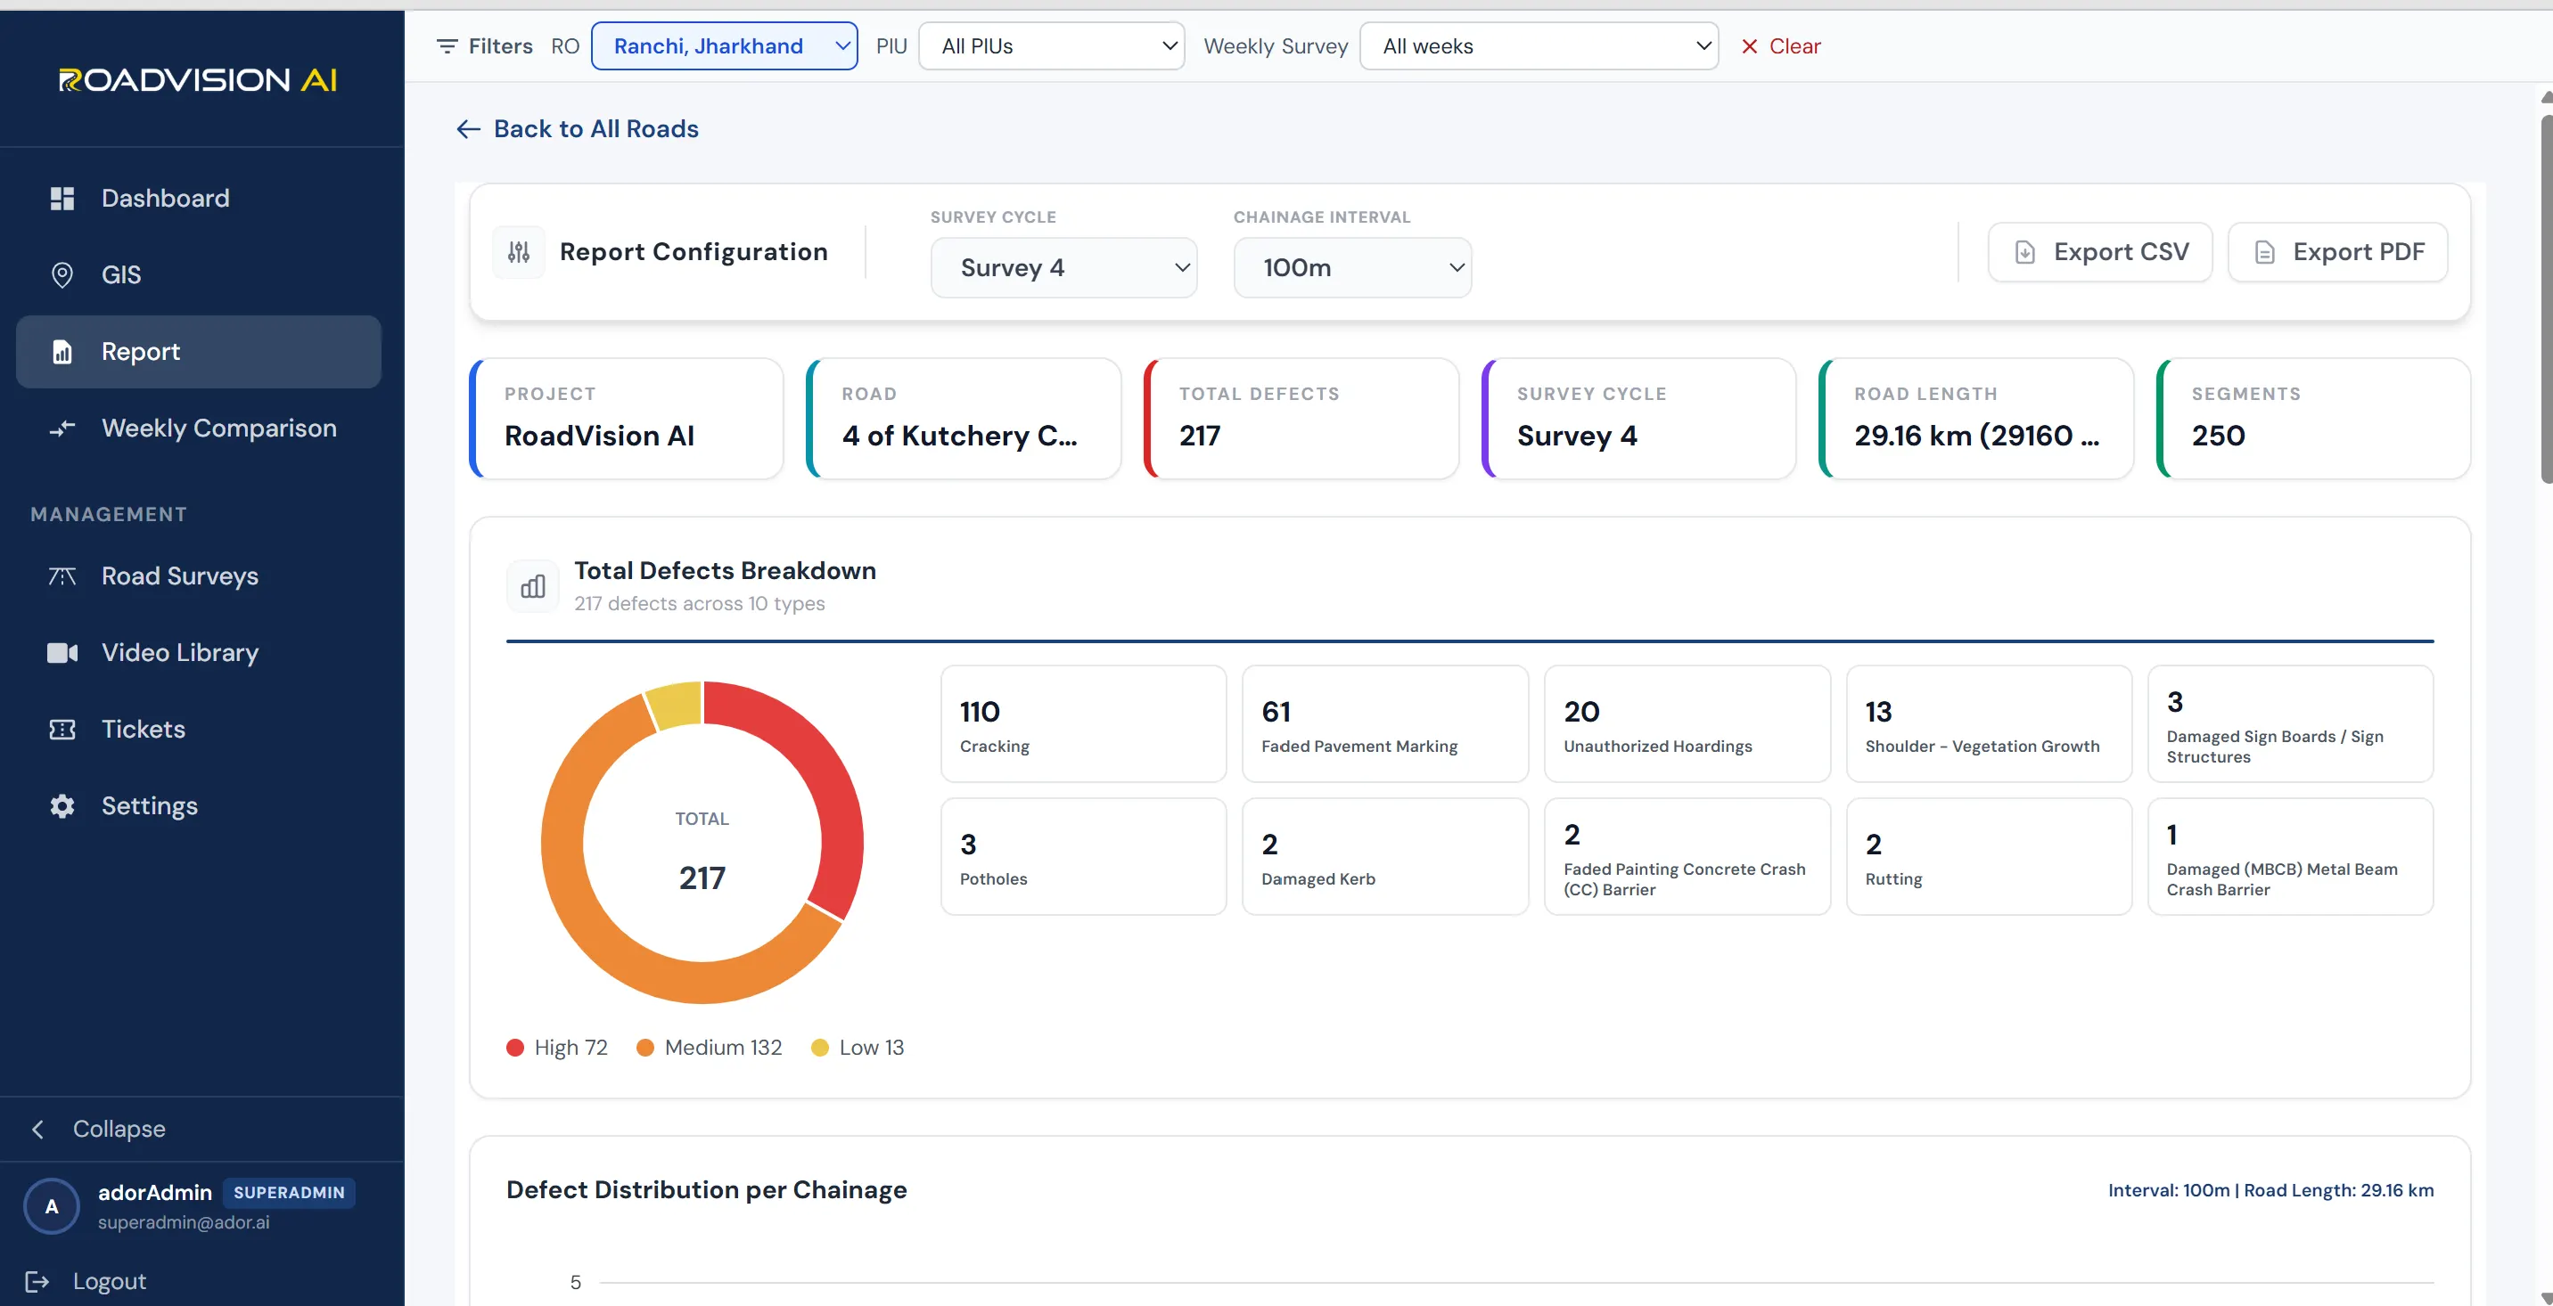Click the Logout exit icon
Screen dimensions: 2553x1306
tap(37, 1281)
